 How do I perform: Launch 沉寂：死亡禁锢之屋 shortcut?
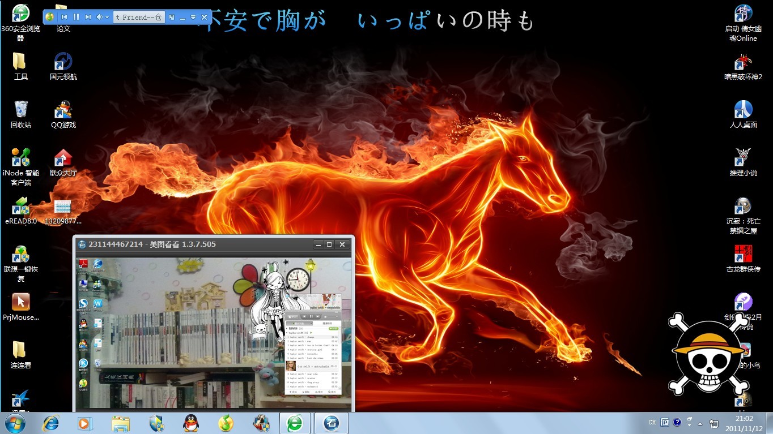coord(743,215)
